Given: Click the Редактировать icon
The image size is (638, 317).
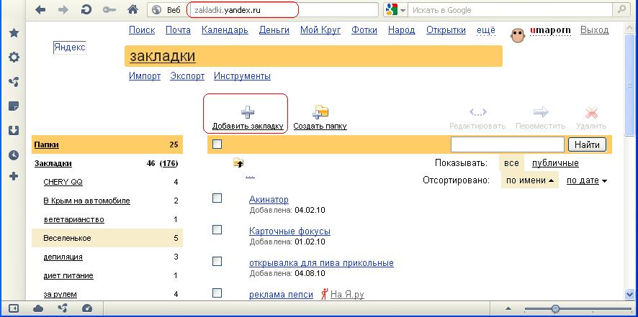Looking at the screenshot, I should tap(477, 111).
